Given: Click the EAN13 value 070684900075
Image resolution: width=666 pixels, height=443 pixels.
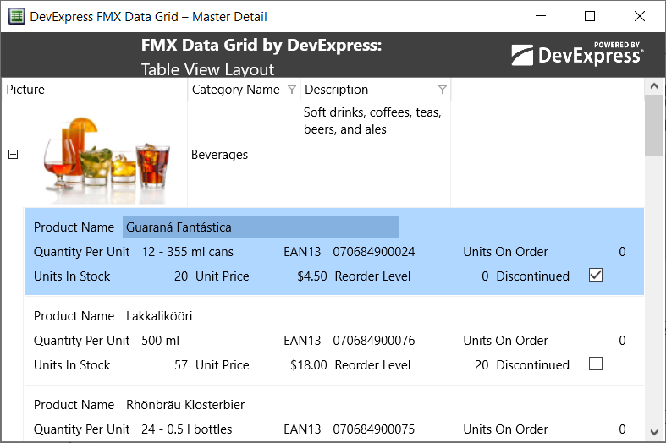Looking at the screenshot, I should (x=374, y=429).
